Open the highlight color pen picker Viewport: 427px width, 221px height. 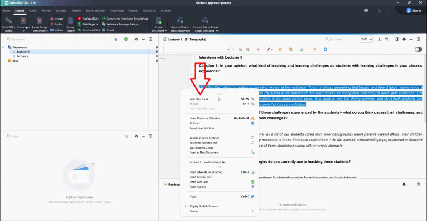coord(270,50)
